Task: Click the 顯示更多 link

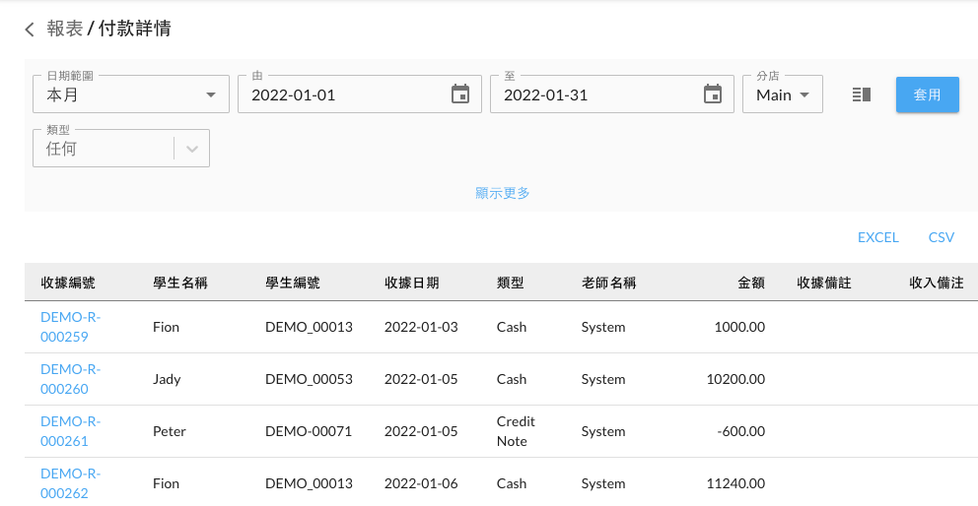Action: pos(502,193)
